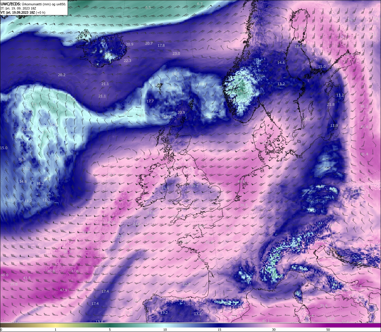Click the color scale label '1'
Screen dimensions: 381x332
click(x=56, y=330)
